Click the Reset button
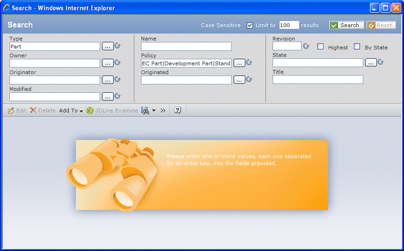This screenshot has width=404, height=251. point(381,25)
